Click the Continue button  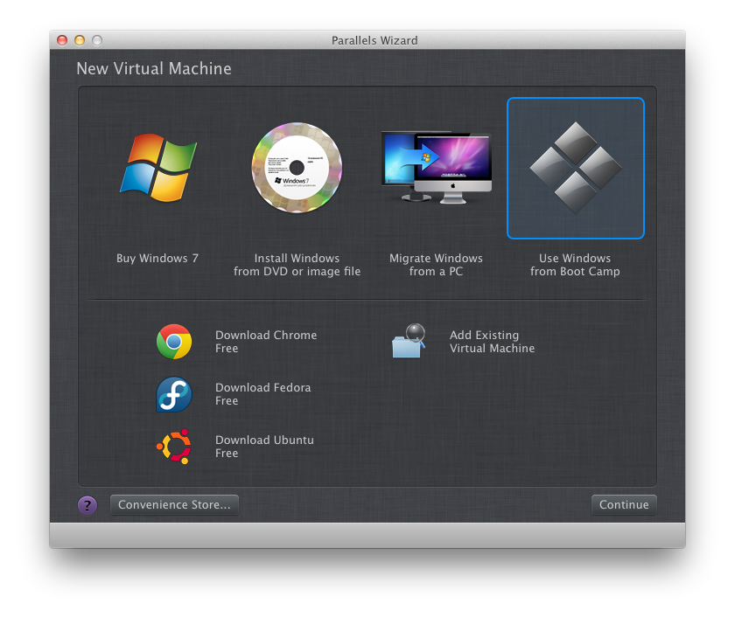[x=624, y=504]
